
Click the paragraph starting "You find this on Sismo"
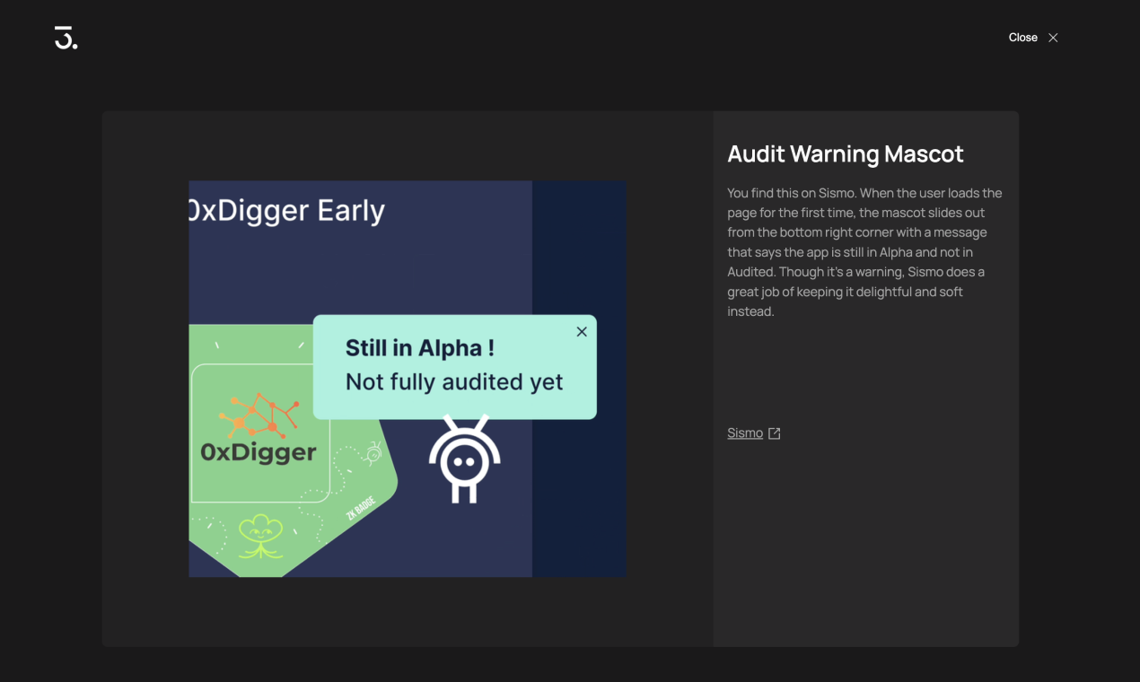point(864,252)
